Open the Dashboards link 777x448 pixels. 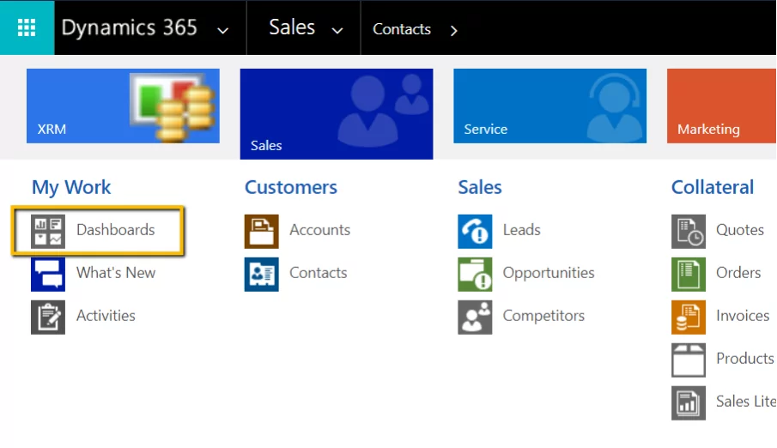[x=115, y=230]
